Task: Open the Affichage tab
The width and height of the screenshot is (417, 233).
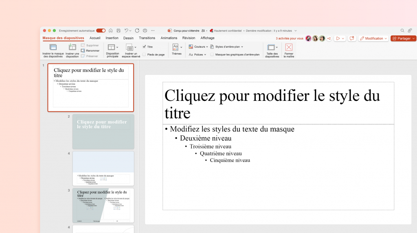Action: click(x=207, y=38)
